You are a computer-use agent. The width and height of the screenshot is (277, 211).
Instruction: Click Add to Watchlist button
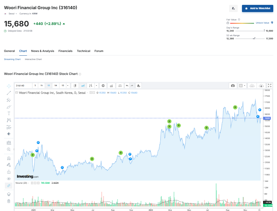257,8
